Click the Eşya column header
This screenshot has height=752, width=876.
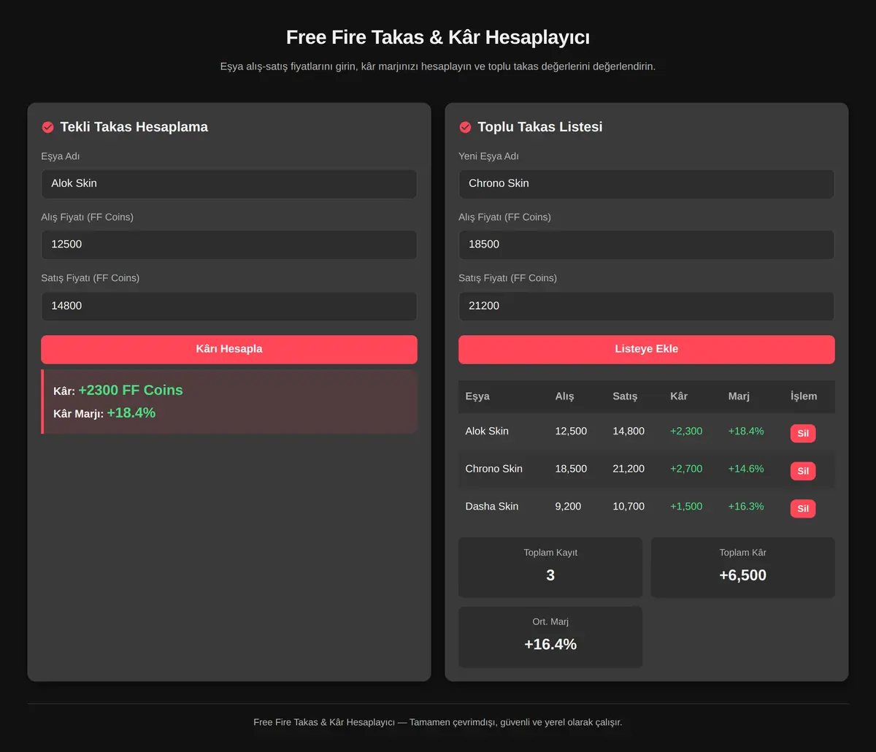477,396
